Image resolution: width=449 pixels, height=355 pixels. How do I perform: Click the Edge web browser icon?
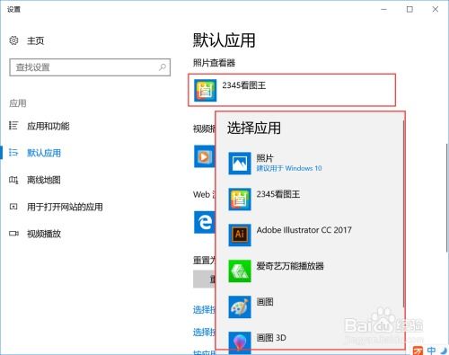(205, 222)
